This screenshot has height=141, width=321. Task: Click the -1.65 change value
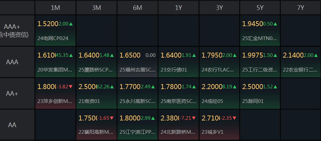pos(103,118)
